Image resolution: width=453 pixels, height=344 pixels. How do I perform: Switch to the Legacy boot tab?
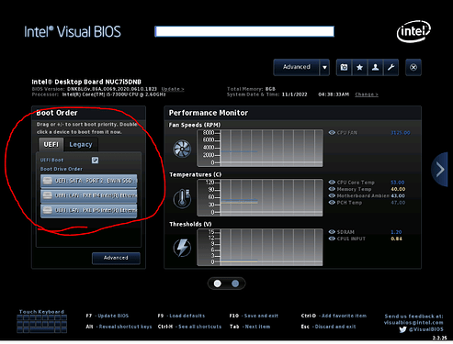click(81, 144)
